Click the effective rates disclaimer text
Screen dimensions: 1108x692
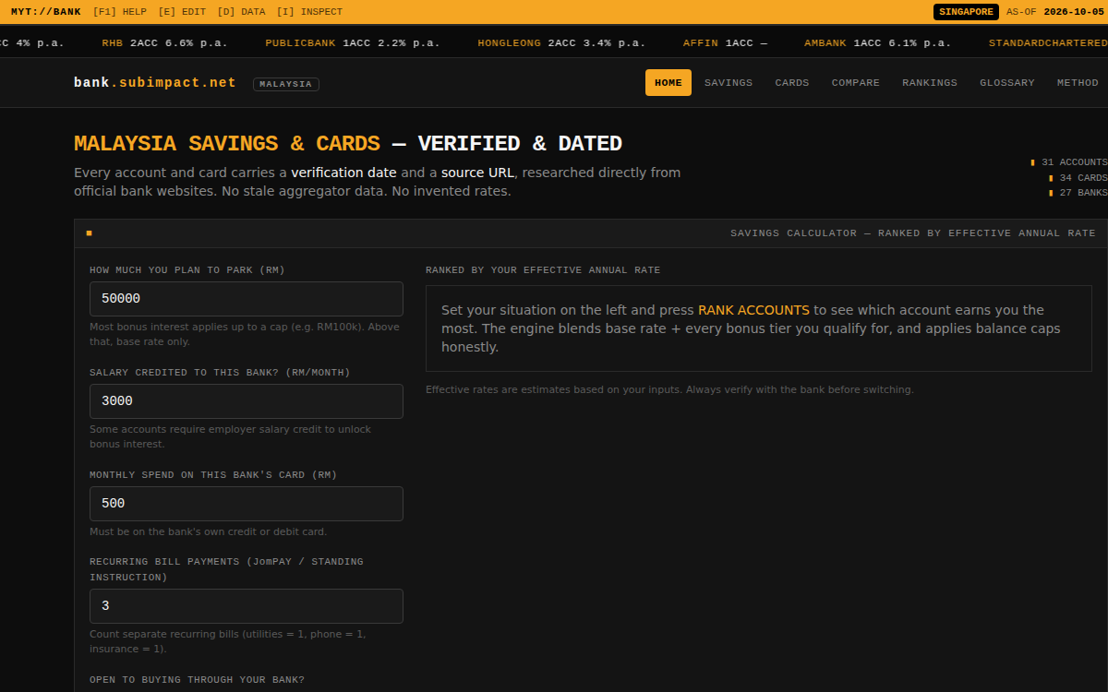pyautogui.click(x=669, y=389)
